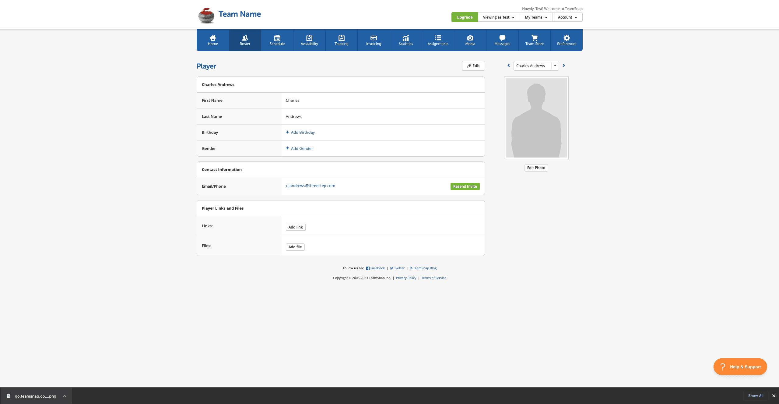The height and width of the screenshot is (404, 779).
Task: Open the Home navigation icon
Action: click(213, 38)
